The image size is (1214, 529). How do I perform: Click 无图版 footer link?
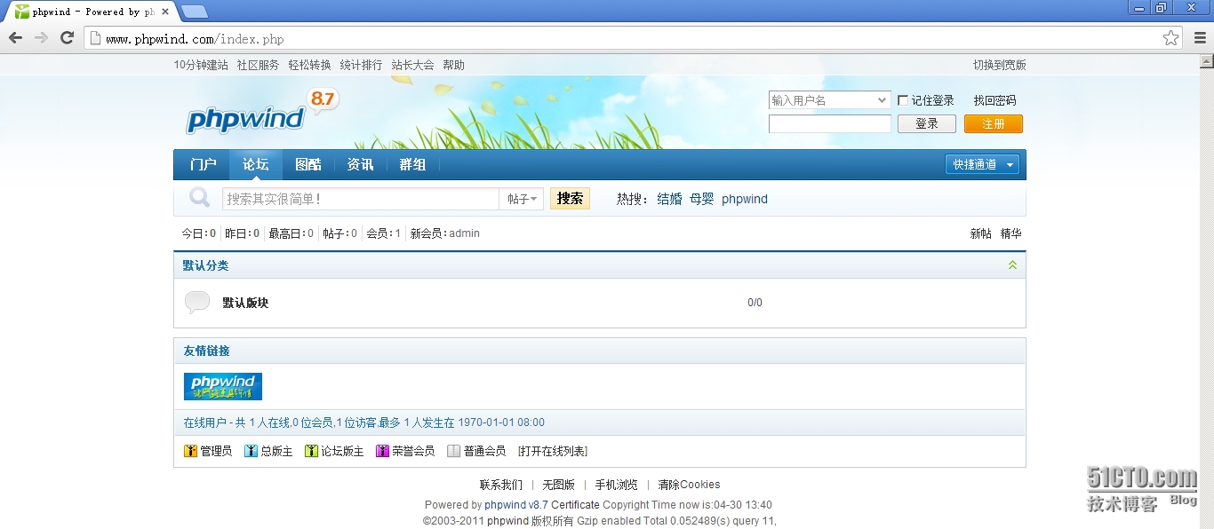pos(559,485)
